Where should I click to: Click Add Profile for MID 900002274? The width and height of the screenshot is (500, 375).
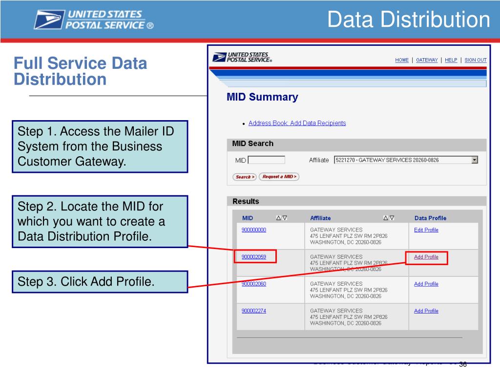coord(426,311)
